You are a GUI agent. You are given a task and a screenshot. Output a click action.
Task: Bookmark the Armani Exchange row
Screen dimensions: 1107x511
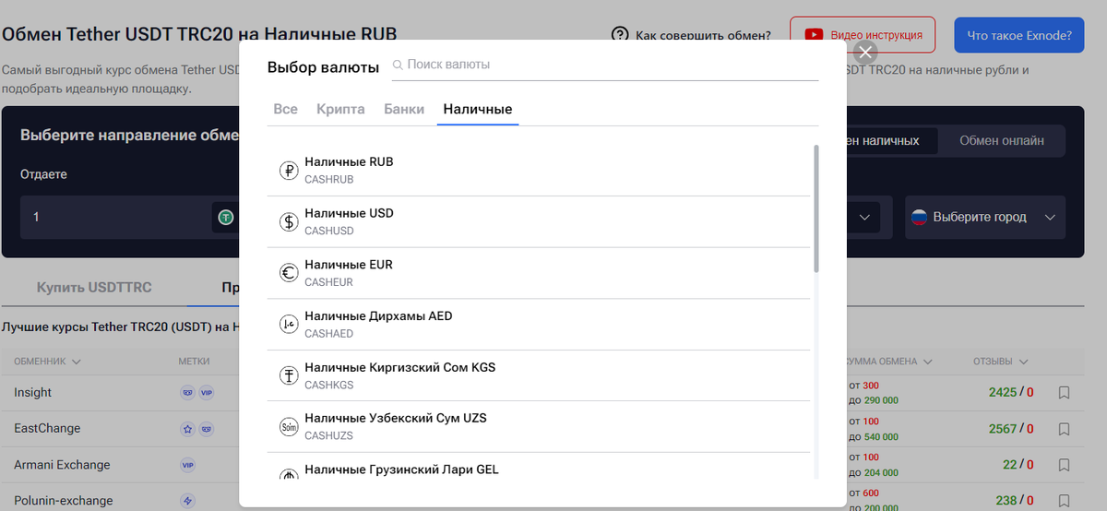(x=1064, y=465)
